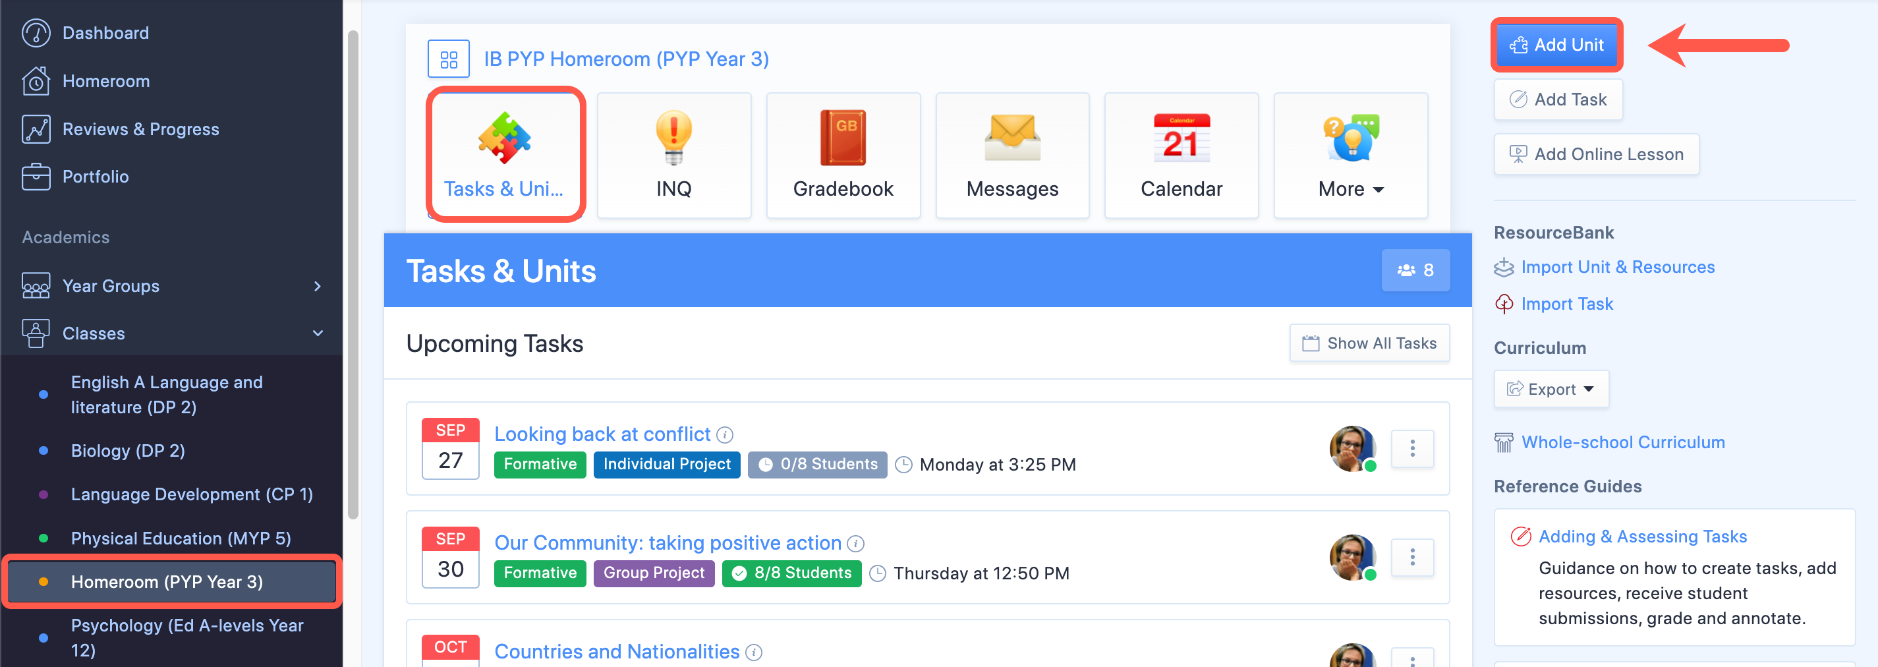Select the Tasks & Units puzzle tile

coord(505,153)
